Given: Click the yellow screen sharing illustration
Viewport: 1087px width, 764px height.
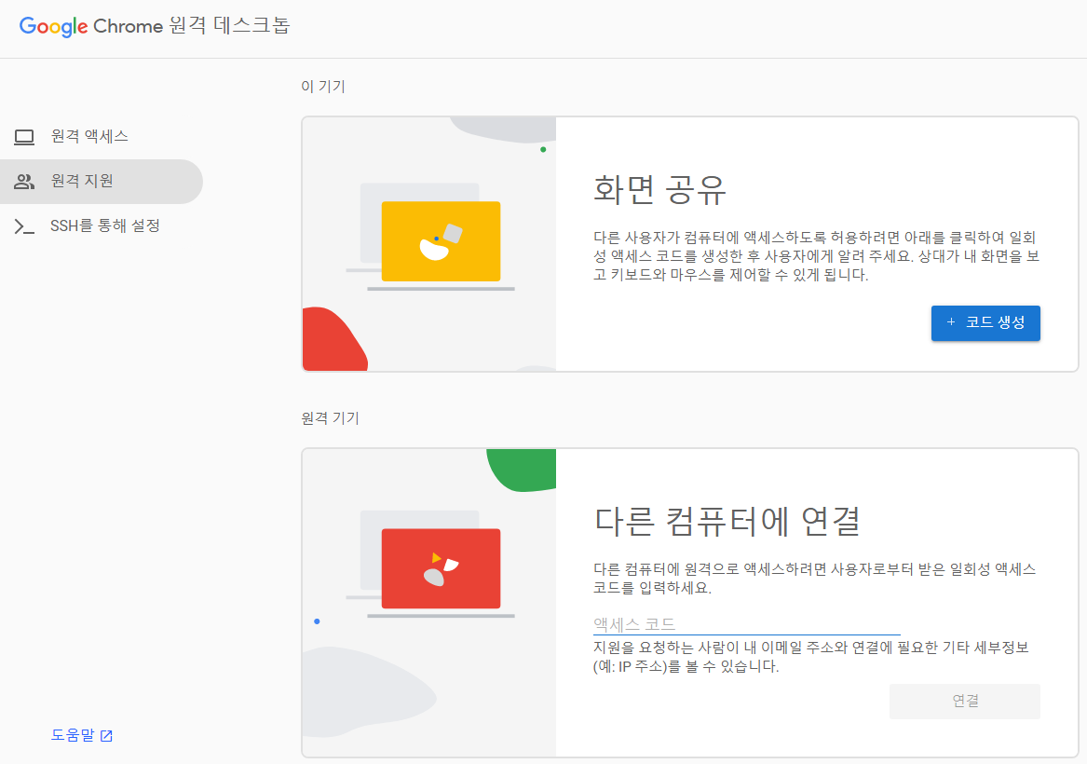Looking at the screenshot, I should click(441, 241).
